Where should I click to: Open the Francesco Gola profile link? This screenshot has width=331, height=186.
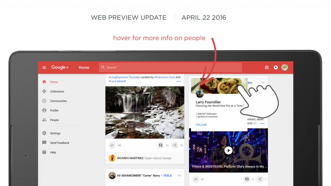165,77
